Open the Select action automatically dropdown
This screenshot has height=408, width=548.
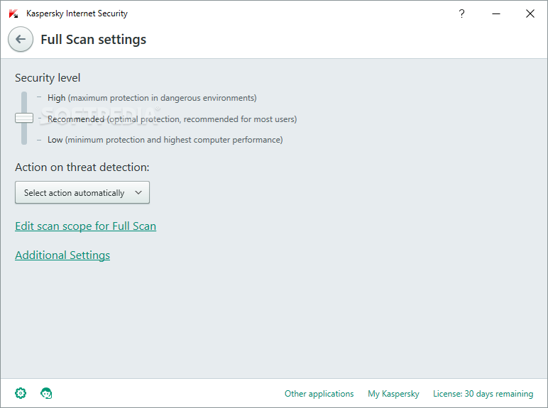(x=82, y=192)
